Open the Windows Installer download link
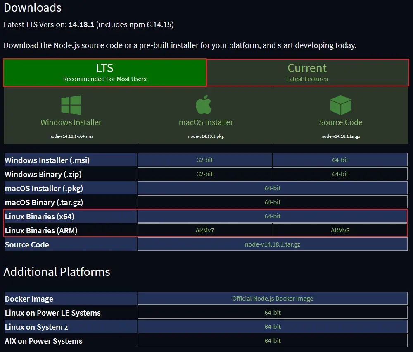The height and width of the screenshot is (352, 413). tap(71, 122)
